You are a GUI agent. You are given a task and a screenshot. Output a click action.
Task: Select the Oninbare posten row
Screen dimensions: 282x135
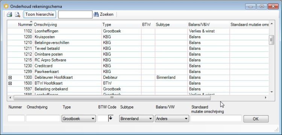tap(138, 54)
